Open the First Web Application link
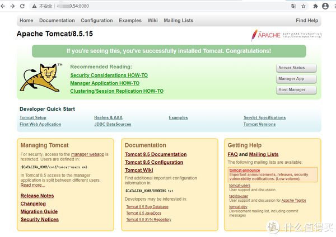The width and height of the screenshot is (336, 237). click(x=40, y=124)
